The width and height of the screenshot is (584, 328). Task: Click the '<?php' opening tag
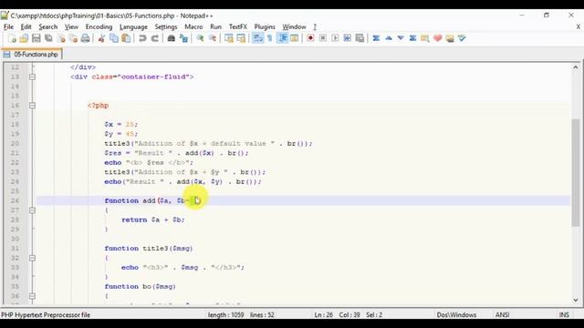pyautogui.click(x=98, y=106)
